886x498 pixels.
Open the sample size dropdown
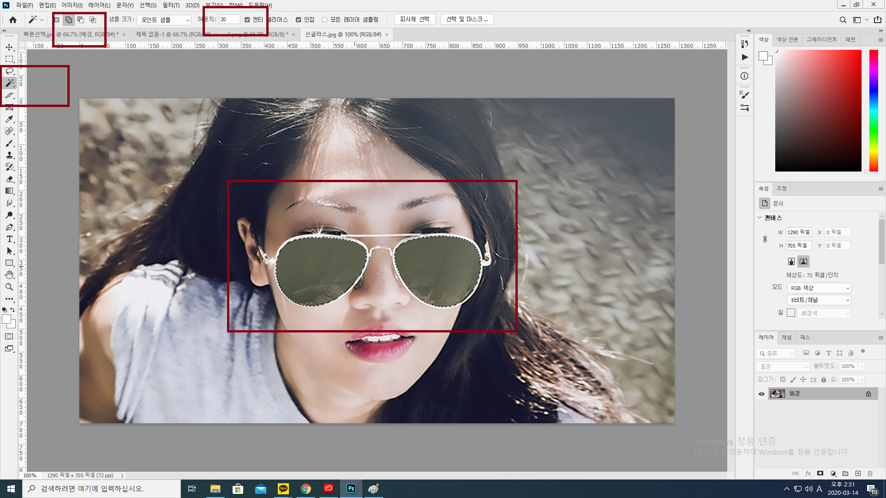pos(164,20)
